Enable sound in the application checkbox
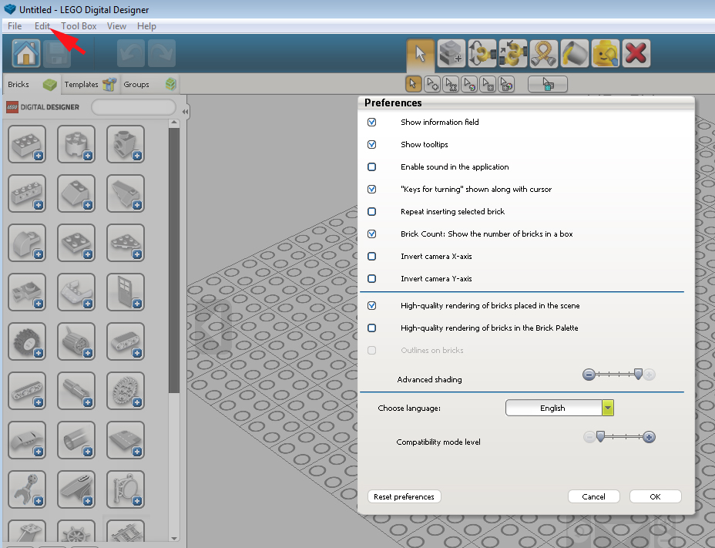Screen dimensions: 715x548 tap(371, 167)
